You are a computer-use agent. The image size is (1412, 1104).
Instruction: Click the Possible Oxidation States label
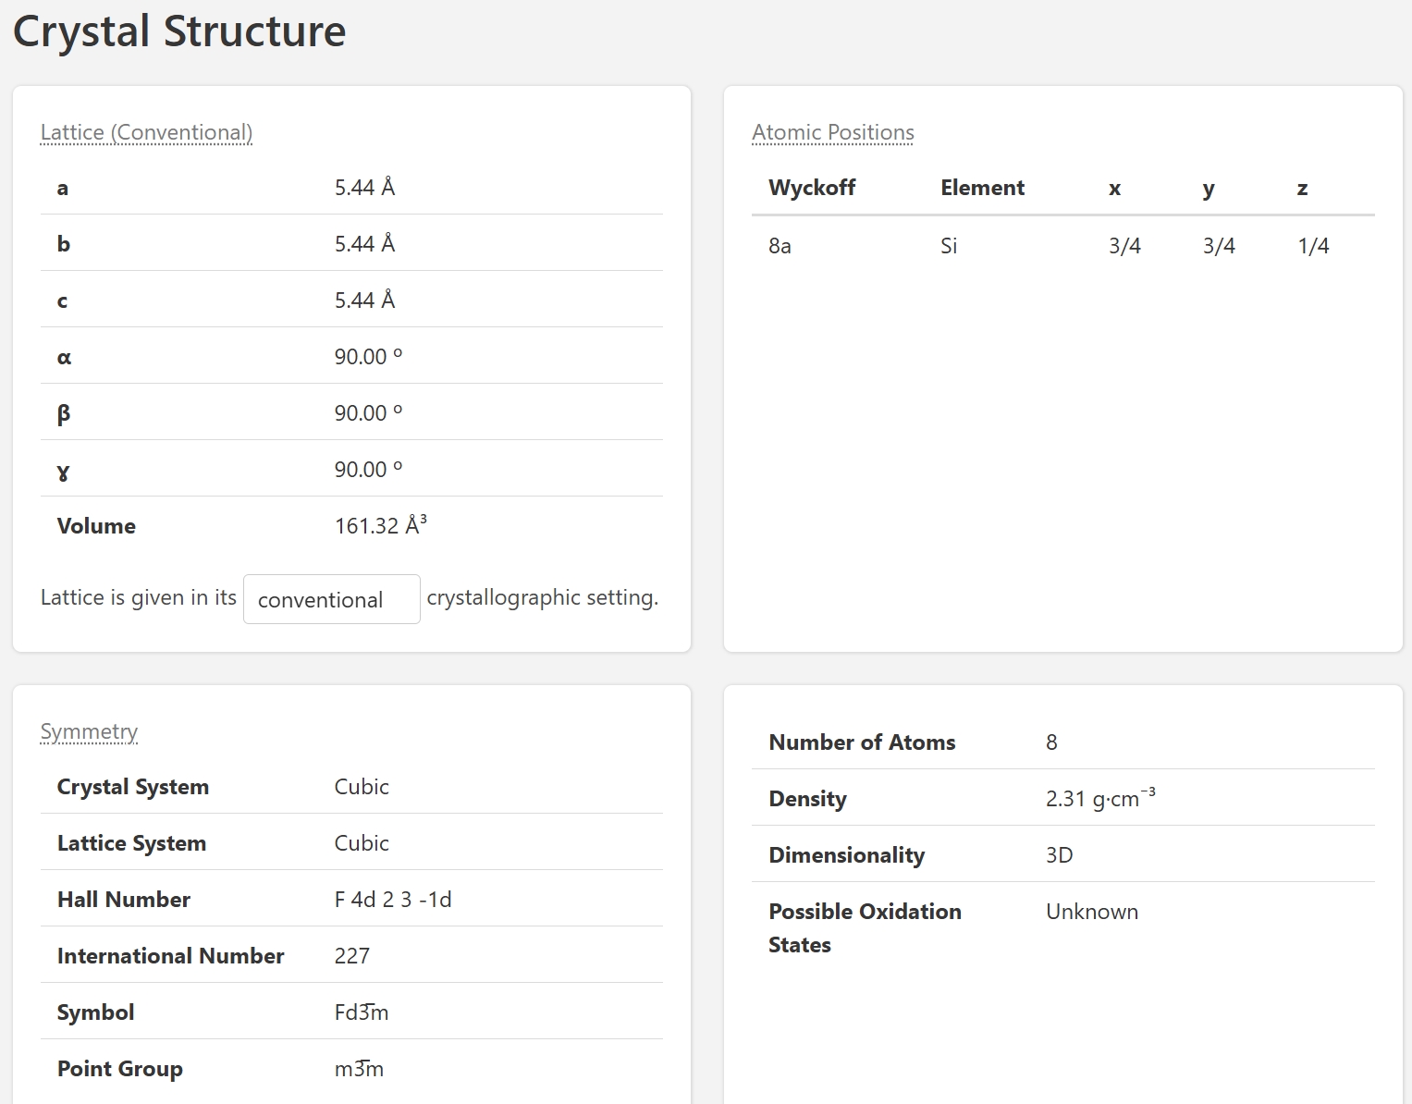pos(864,927)
